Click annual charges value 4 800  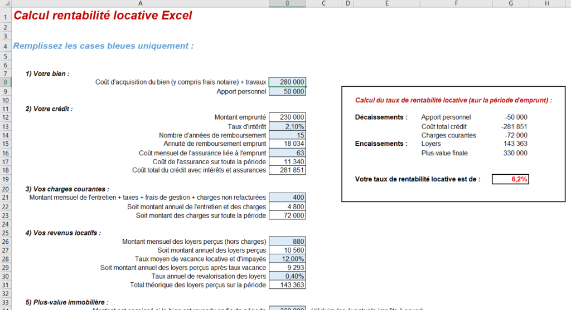click(287, 207)
